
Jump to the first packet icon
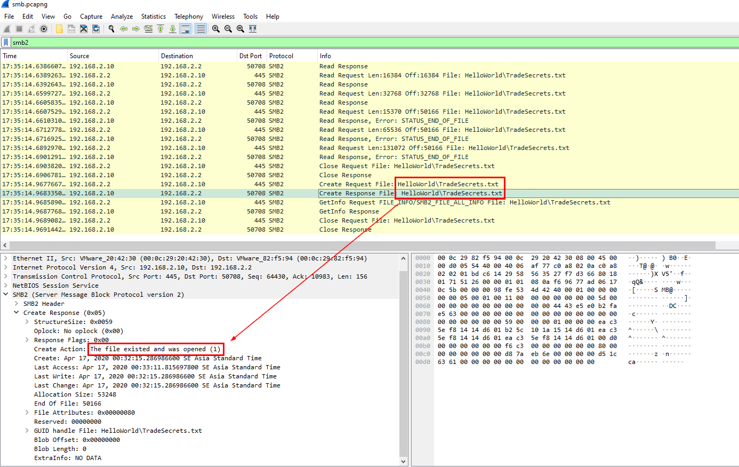(x=160, y=29)
